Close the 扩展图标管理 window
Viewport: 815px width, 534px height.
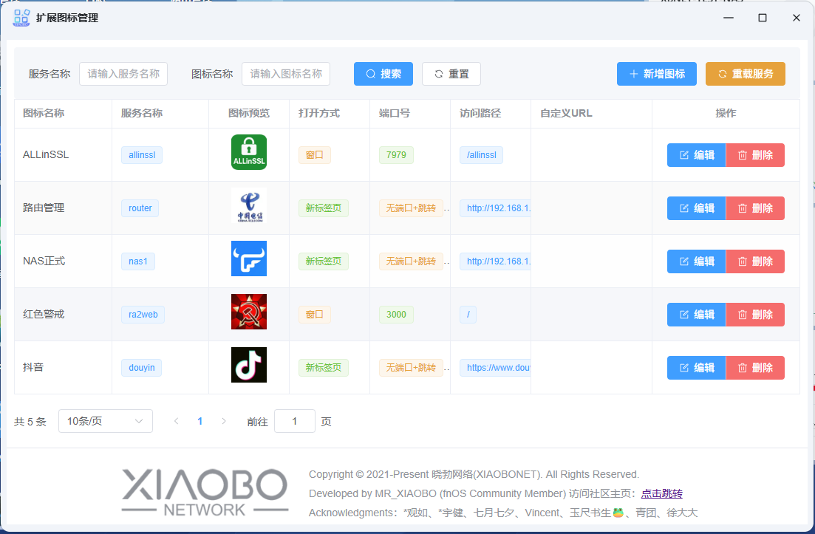(797, 18)
